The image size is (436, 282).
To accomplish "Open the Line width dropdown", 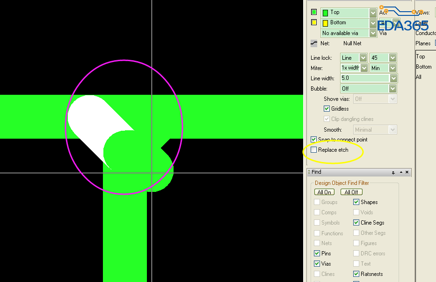I will (393, 78).
